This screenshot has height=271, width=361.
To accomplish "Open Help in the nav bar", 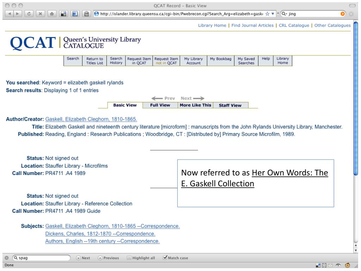I will point(266,61).
